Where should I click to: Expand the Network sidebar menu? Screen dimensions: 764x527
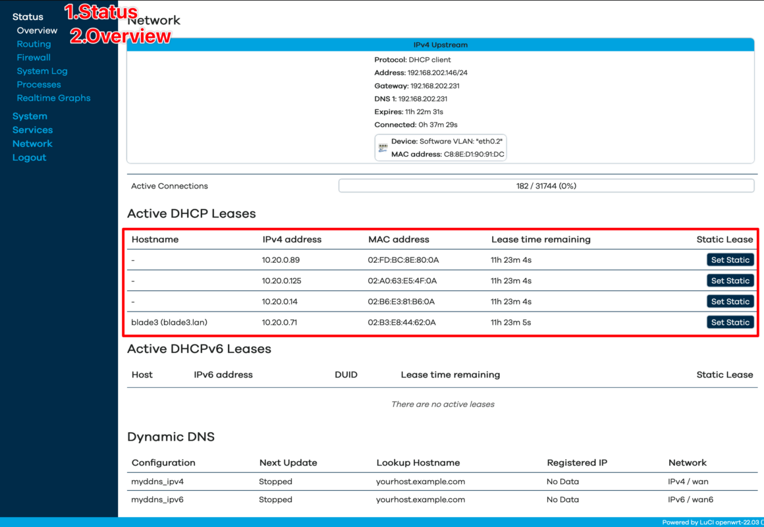(x=32, y=143)
